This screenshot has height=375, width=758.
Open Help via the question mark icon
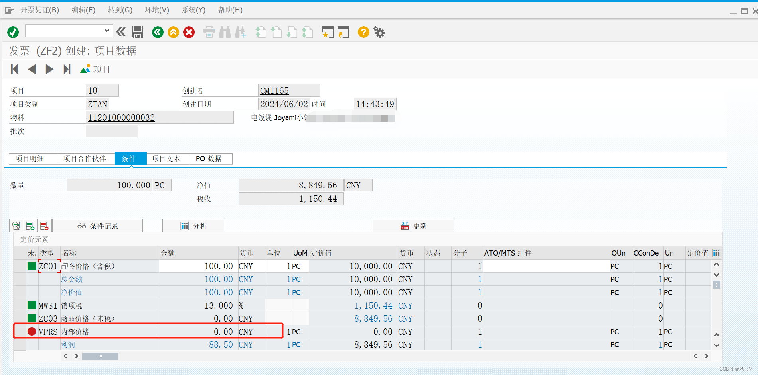tap(363, 32)
